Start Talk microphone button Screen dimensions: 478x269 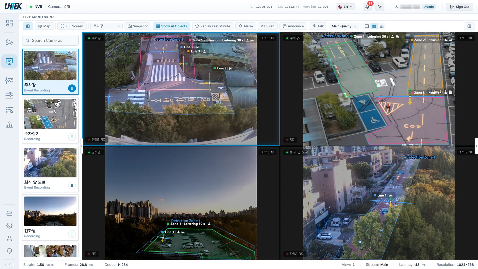pyautogui.click(x=318, y=26)
